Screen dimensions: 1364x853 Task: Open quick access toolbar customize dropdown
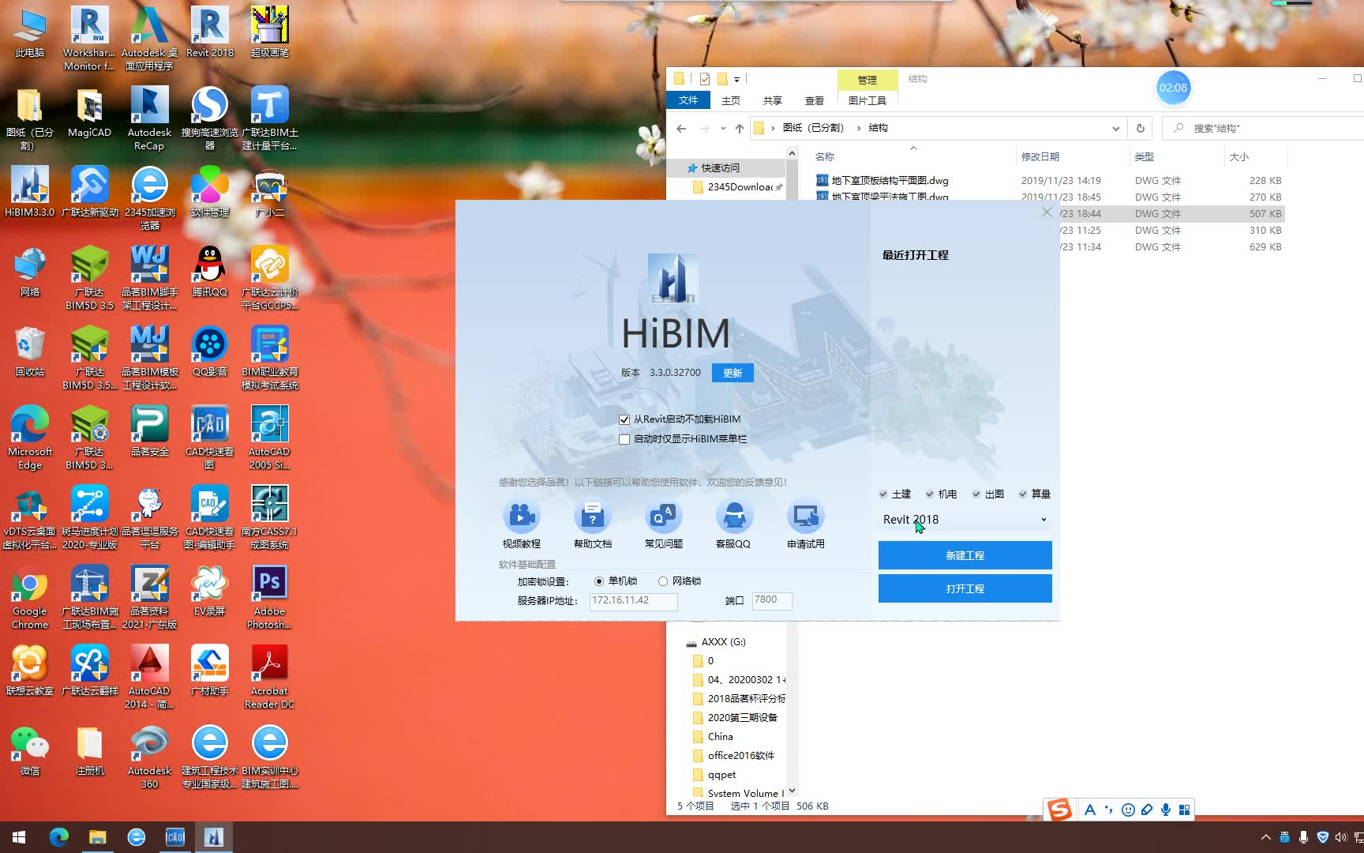736,79
